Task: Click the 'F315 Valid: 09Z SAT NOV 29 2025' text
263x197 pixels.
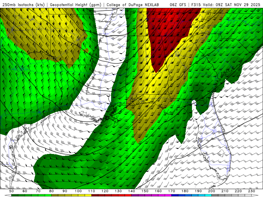Action: coord(226,5)
